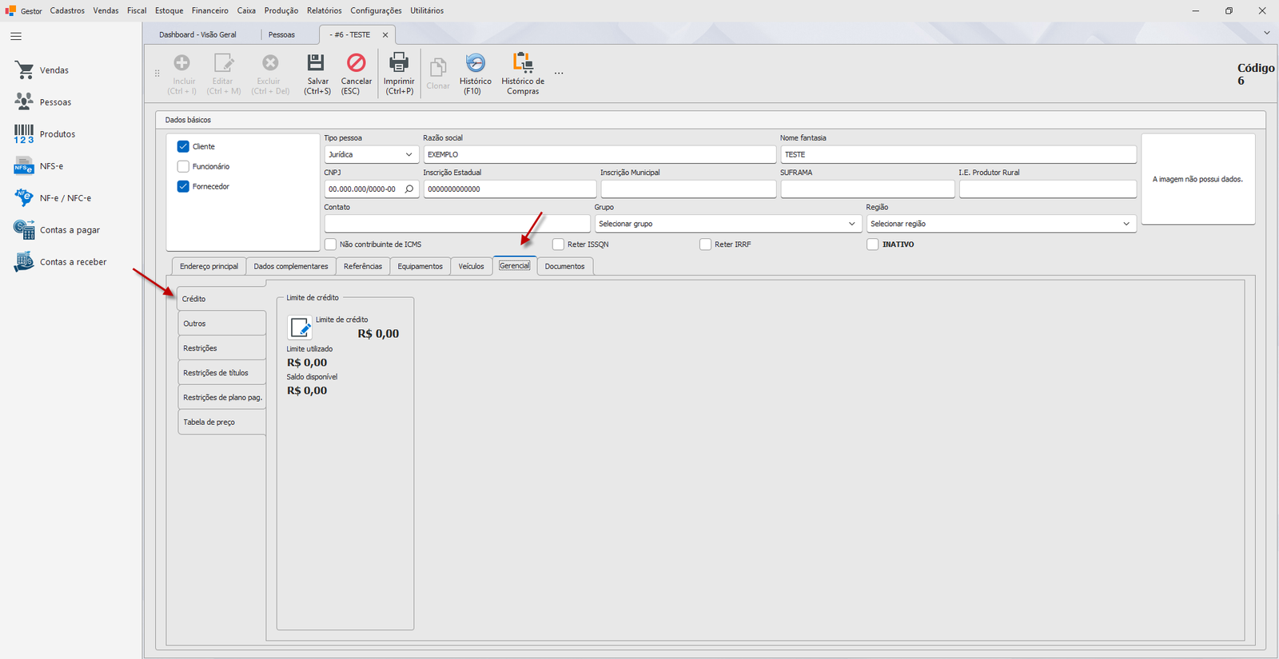The image size is (1279, 659).
Task: Select the Tabela de preço side tab
Action: pos(222,422)
